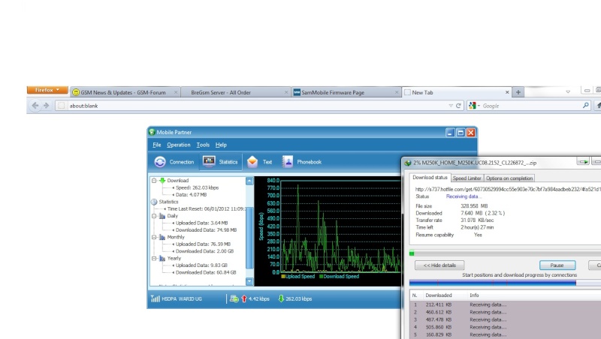Screen dimensions: 601x339
Task: Click the green download speed arrow
Action: pyautogui.click(x=281, y=298)
